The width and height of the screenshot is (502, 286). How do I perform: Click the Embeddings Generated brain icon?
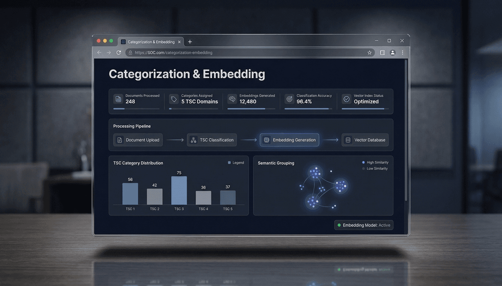232,99
